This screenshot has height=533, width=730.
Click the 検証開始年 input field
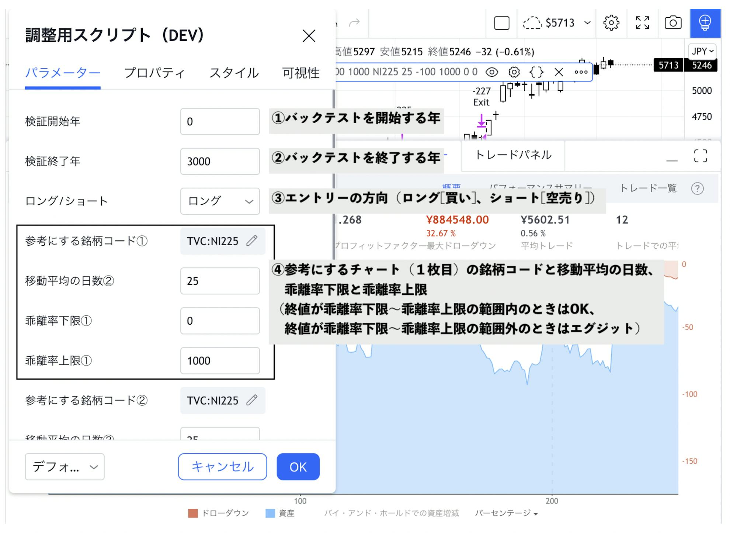(220, 121)
